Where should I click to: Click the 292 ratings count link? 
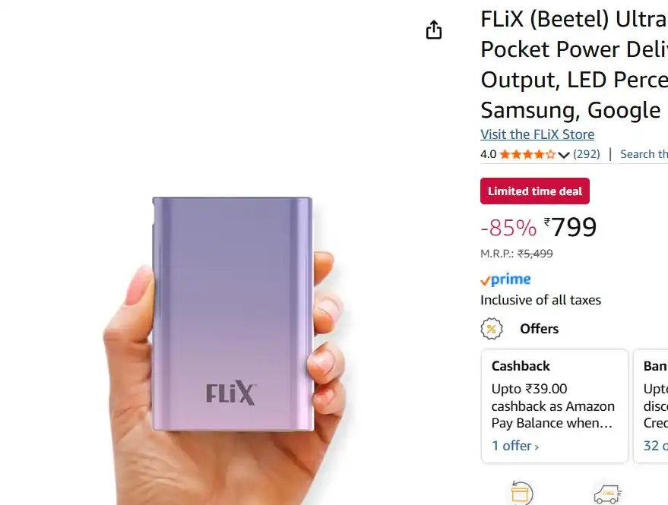[587, 153]
